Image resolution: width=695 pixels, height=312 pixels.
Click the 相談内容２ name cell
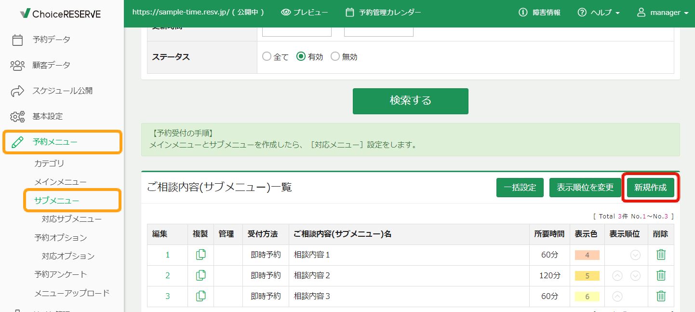(x=409, y=276)
